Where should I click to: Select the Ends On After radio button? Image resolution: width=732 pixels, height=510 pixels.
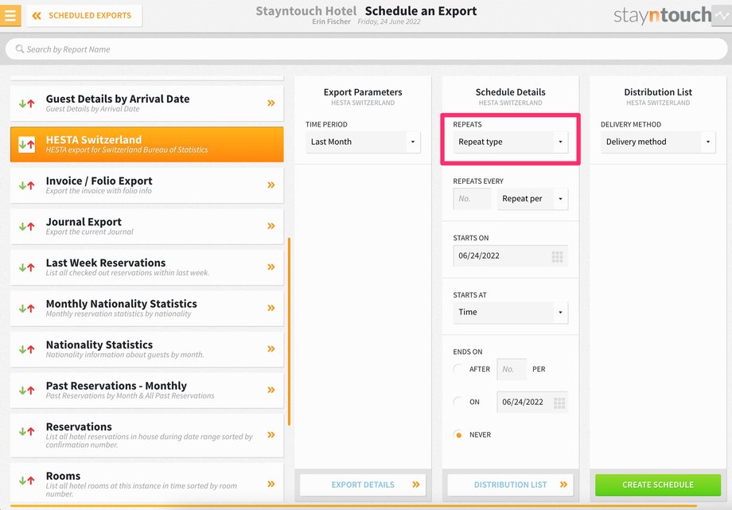point(458,369)
